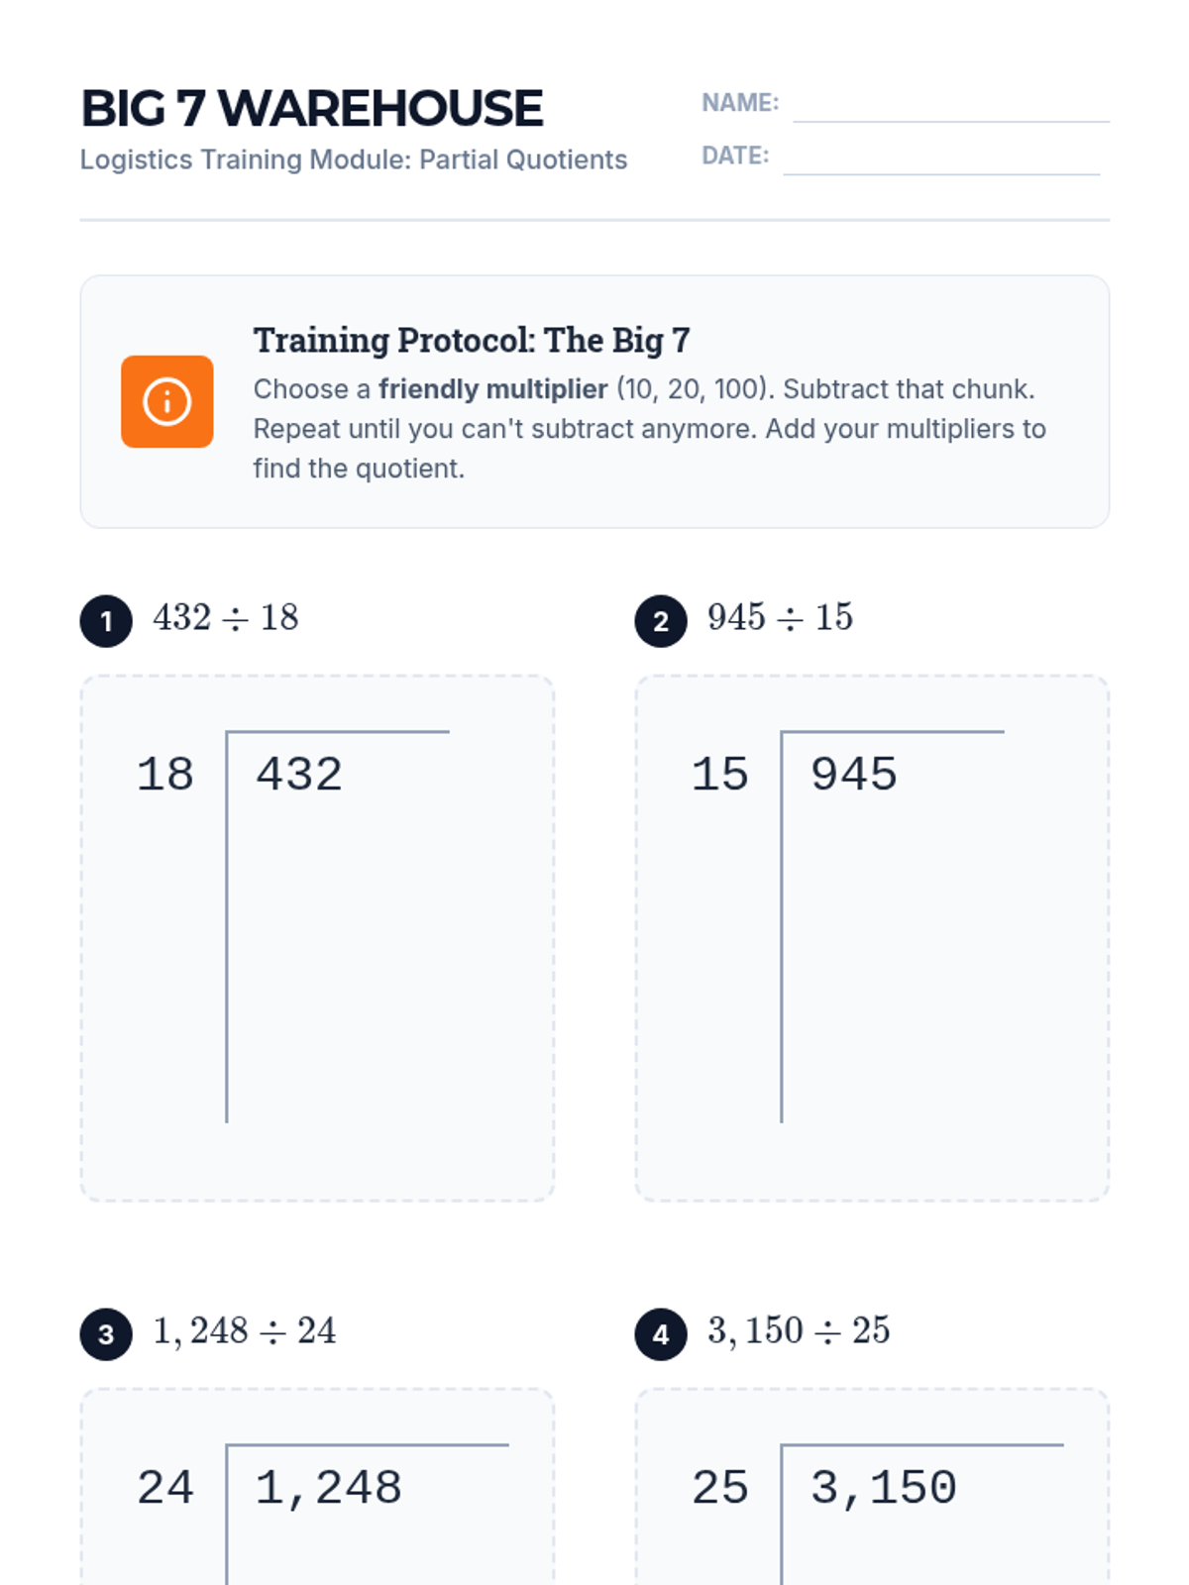Click the BIG 7 WAREHOUSE heading

311,108
